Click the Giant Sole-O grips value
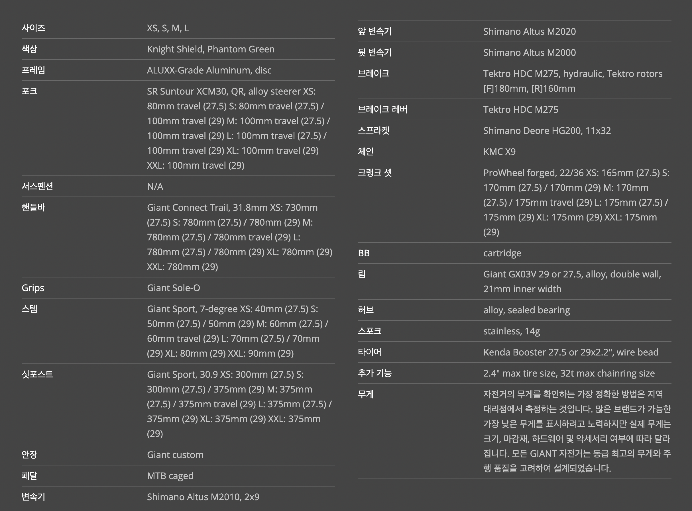The image size is (692, 511). click(x=174, y=288)
